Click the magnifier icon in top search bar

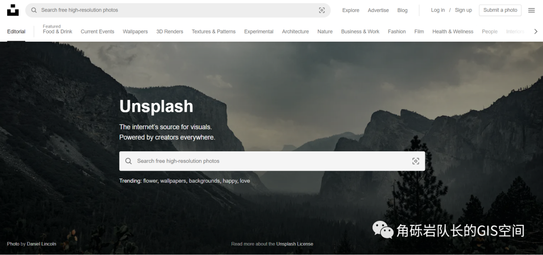click(34, 10)
